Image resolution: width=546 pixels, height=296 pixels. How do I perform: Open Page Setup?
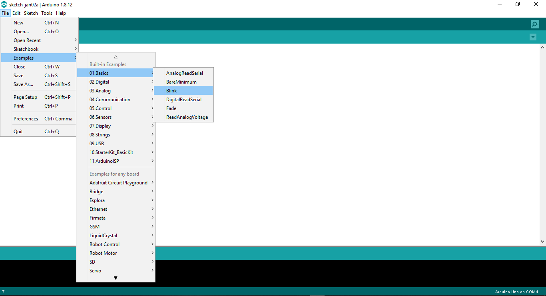(x=25, y=97)
